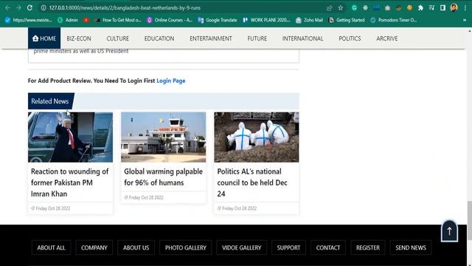Follow the Login Page link
Image resolution: width=472 pixels, height=266 pixels.
[x=170, y=81]
